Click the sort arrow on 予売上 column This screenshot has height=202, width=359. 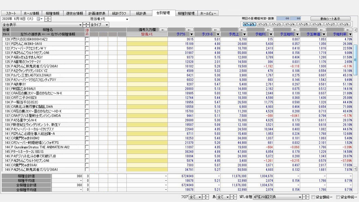tap(244, 34)
